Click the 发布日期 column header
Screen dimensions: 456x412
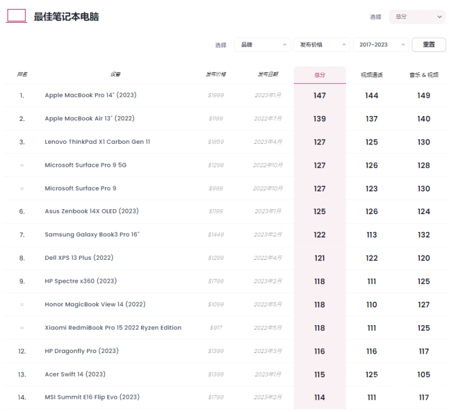pyautogui.click(x=268, y=75)
